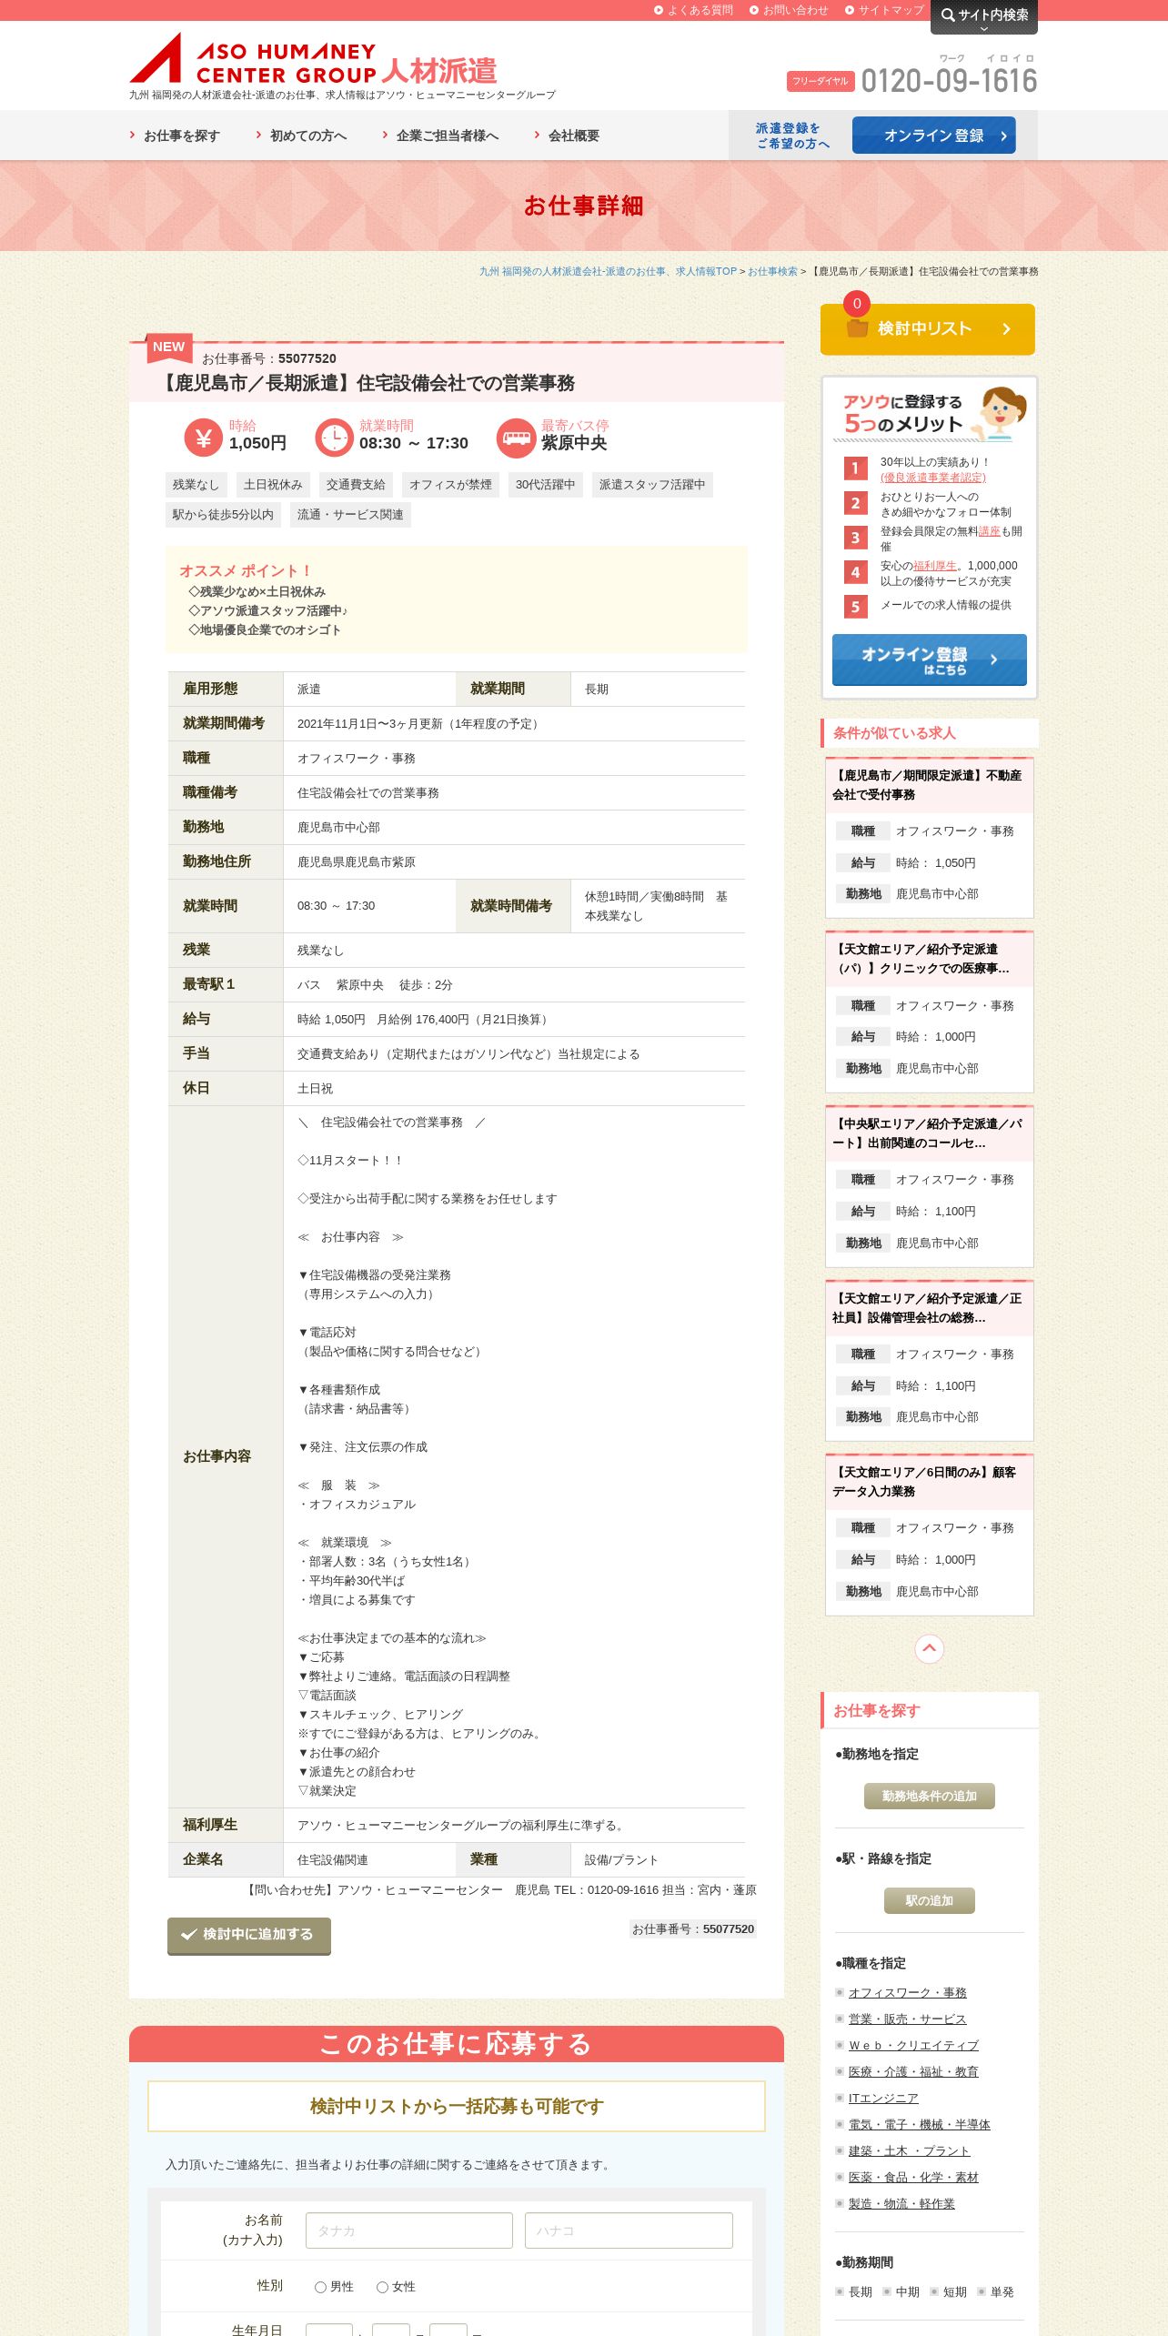The width and height of the screenshot is (1168, 2336).
Task: Open the 優良派遣事業者認定 link
Action: (x=932, y=478)
